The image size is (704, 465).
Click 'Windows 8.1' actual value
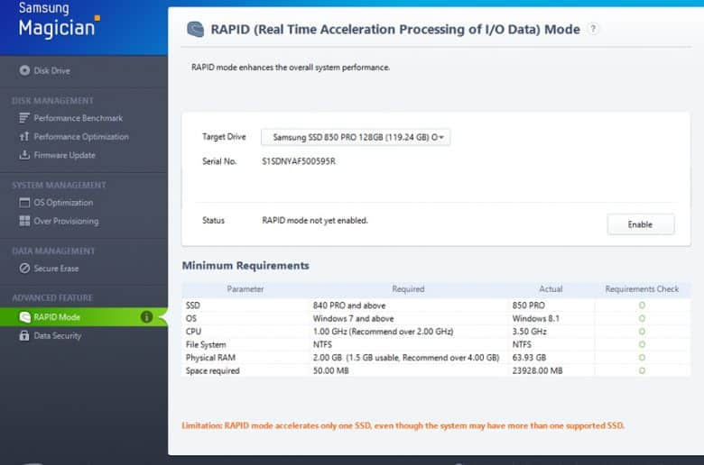pyautogui.click(x=535, y=318)
